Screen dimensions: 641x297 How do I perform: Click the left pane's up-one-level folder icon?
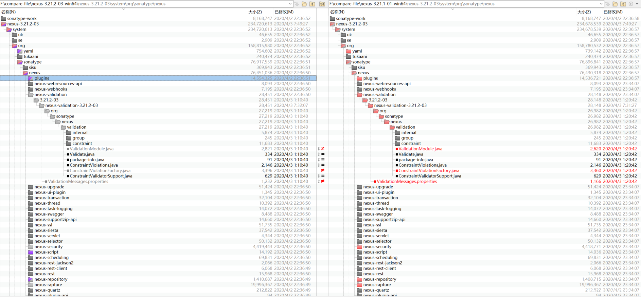pyautogui.click(x=312, y=4)
